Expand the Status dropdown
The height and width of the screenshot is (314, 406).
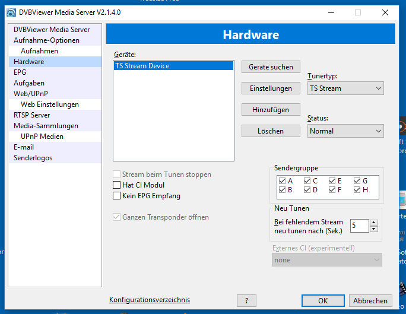345,131
